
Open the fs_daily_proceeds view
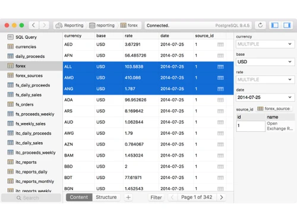[x=31, y=85]
